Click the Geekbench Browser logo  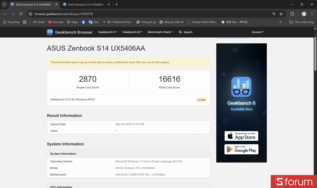[x=70, y=32]
